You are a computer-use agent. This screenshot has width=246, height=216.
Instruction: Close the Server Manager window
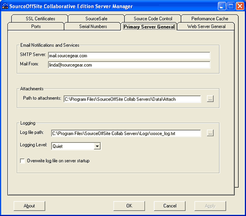[240, 6]
